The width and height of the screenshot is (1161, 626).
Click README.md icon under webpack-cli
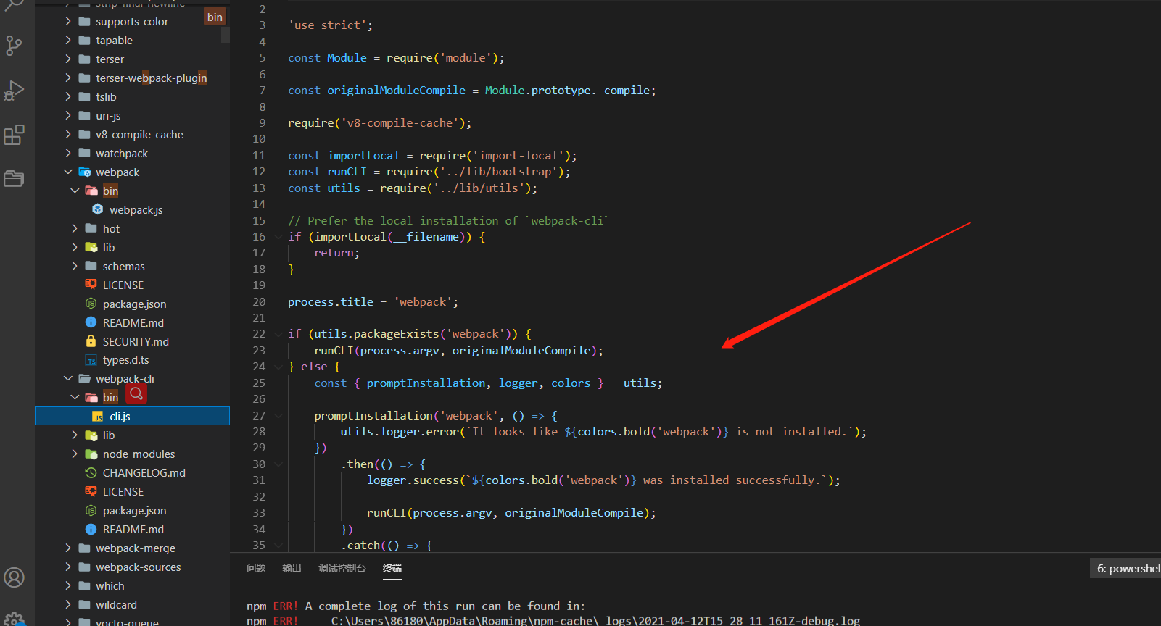coord(91,529)
